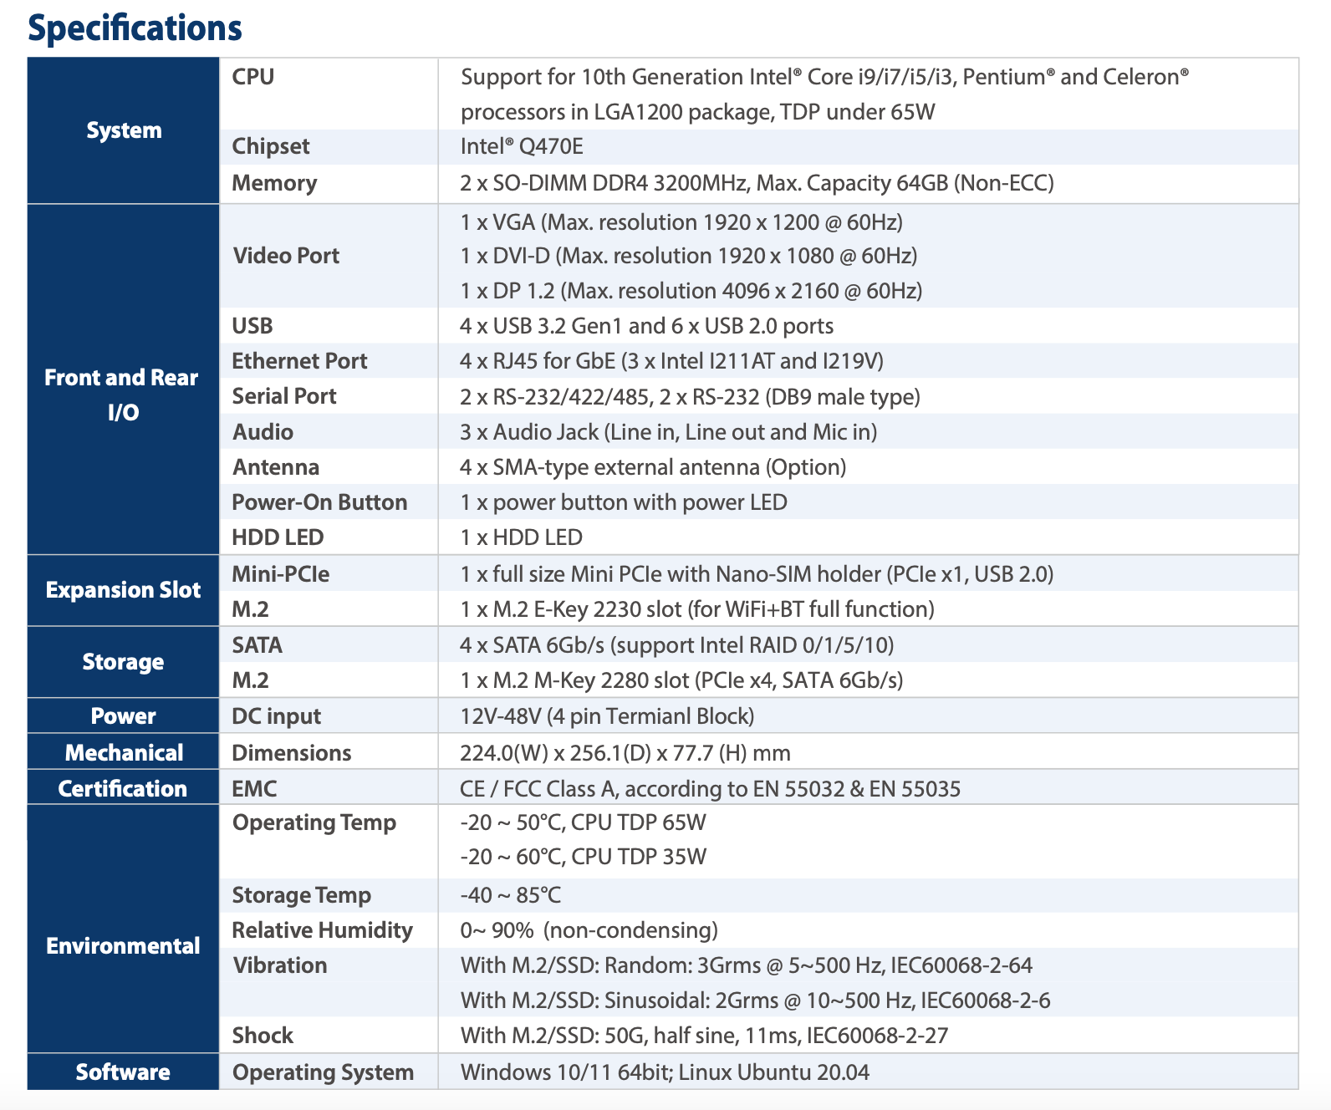Click the Software category cell
This screenshot has width=1331, height=1110.
point(123,1072)
